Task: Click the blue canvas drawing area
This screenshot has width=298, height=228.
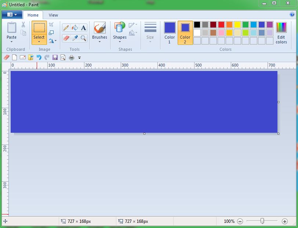Action: 144,102
